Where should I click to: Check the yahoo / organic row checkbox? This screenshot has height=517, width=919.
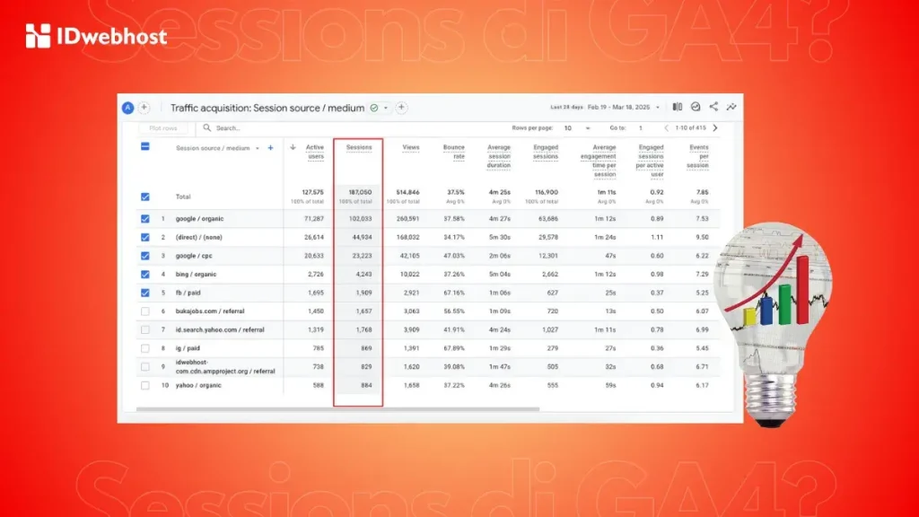pos(145,386)
